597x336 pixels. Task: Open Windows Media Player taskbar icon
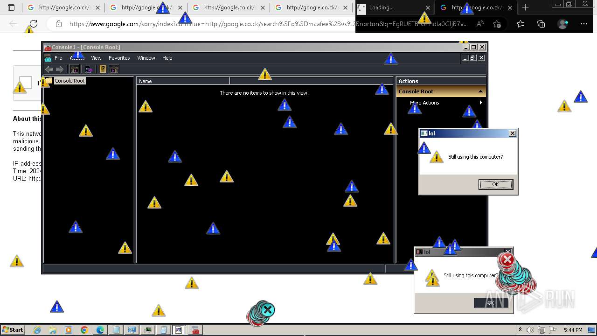point(69,330)
